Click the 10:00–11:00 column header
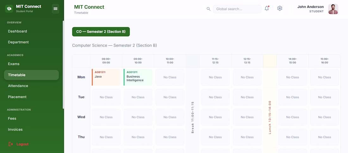348x153 pixels. click(x=170, y=61)
